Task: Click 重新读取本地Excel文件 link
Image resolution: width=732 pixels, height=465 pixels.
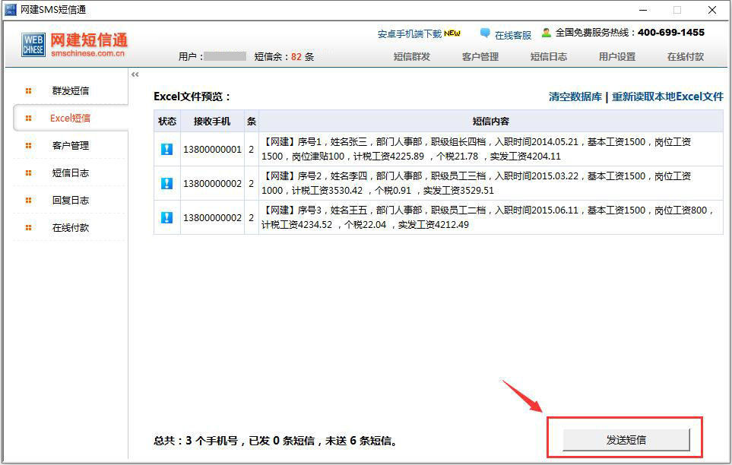Action: tap(667, 97)
